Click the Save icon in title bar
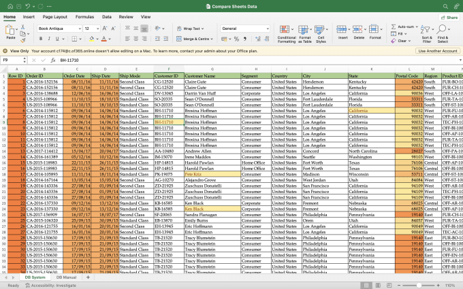 pyautogui.click(x=18, y=6)
